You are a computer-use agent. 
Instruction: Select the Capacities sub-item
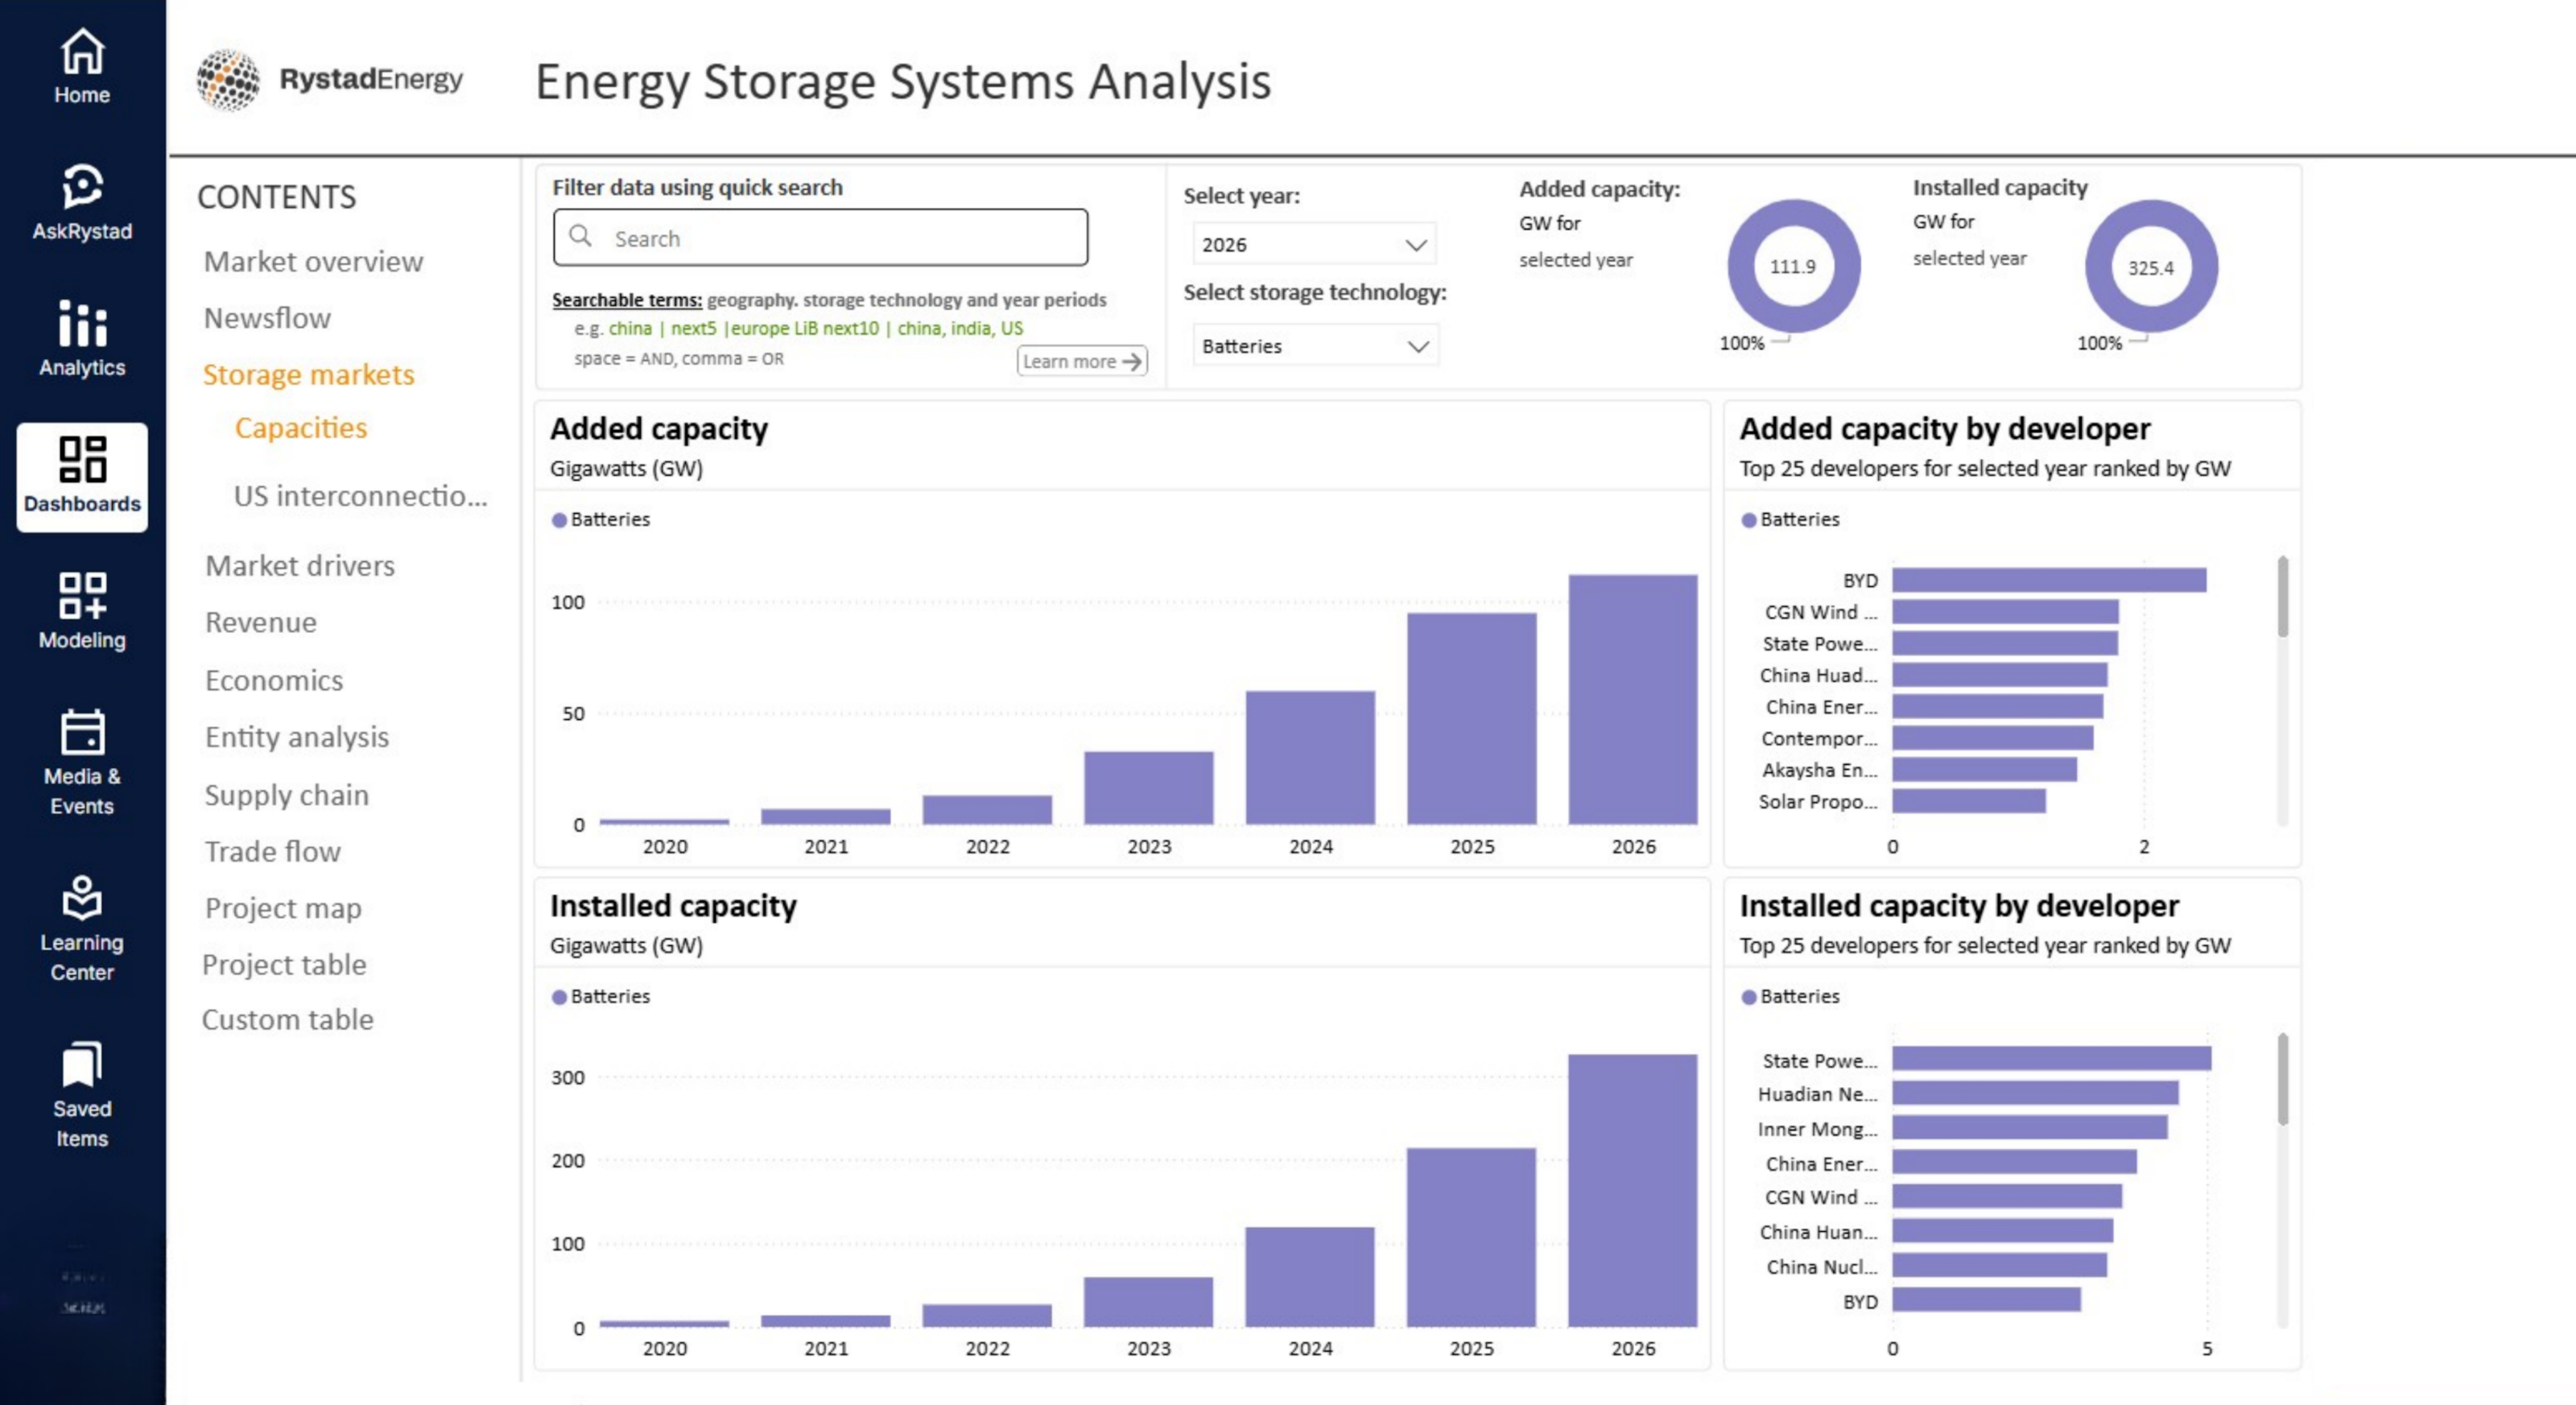(x=301, y=428)
